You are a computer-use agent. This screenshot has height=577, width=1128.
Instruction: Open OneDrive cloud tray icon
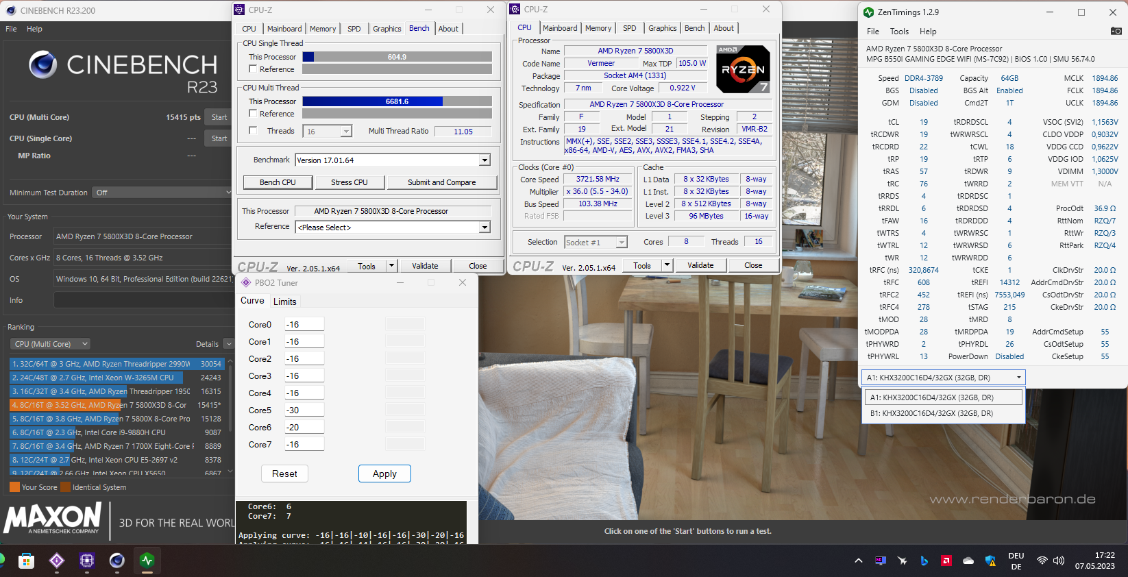tap(968, 561)
